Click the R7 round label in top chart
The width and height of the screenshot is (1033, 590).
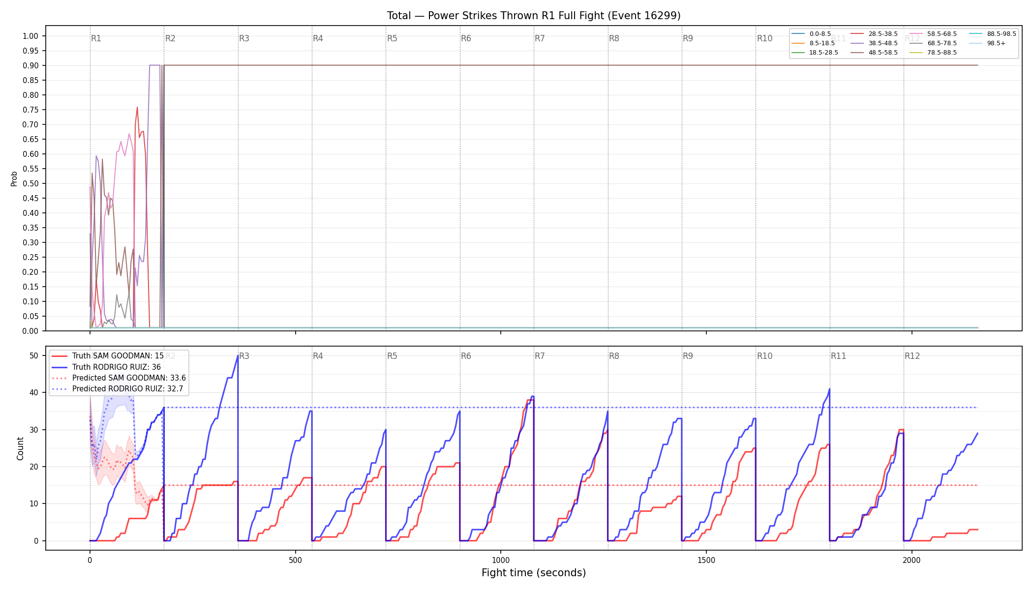[540, 38]
